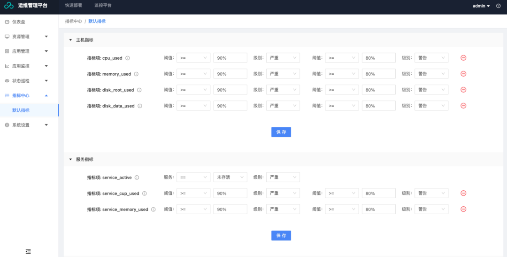This screenshot has height=257, width=507.
Task: Open the first operator dropdown for cpu_used
Action: tap(193, 58)
